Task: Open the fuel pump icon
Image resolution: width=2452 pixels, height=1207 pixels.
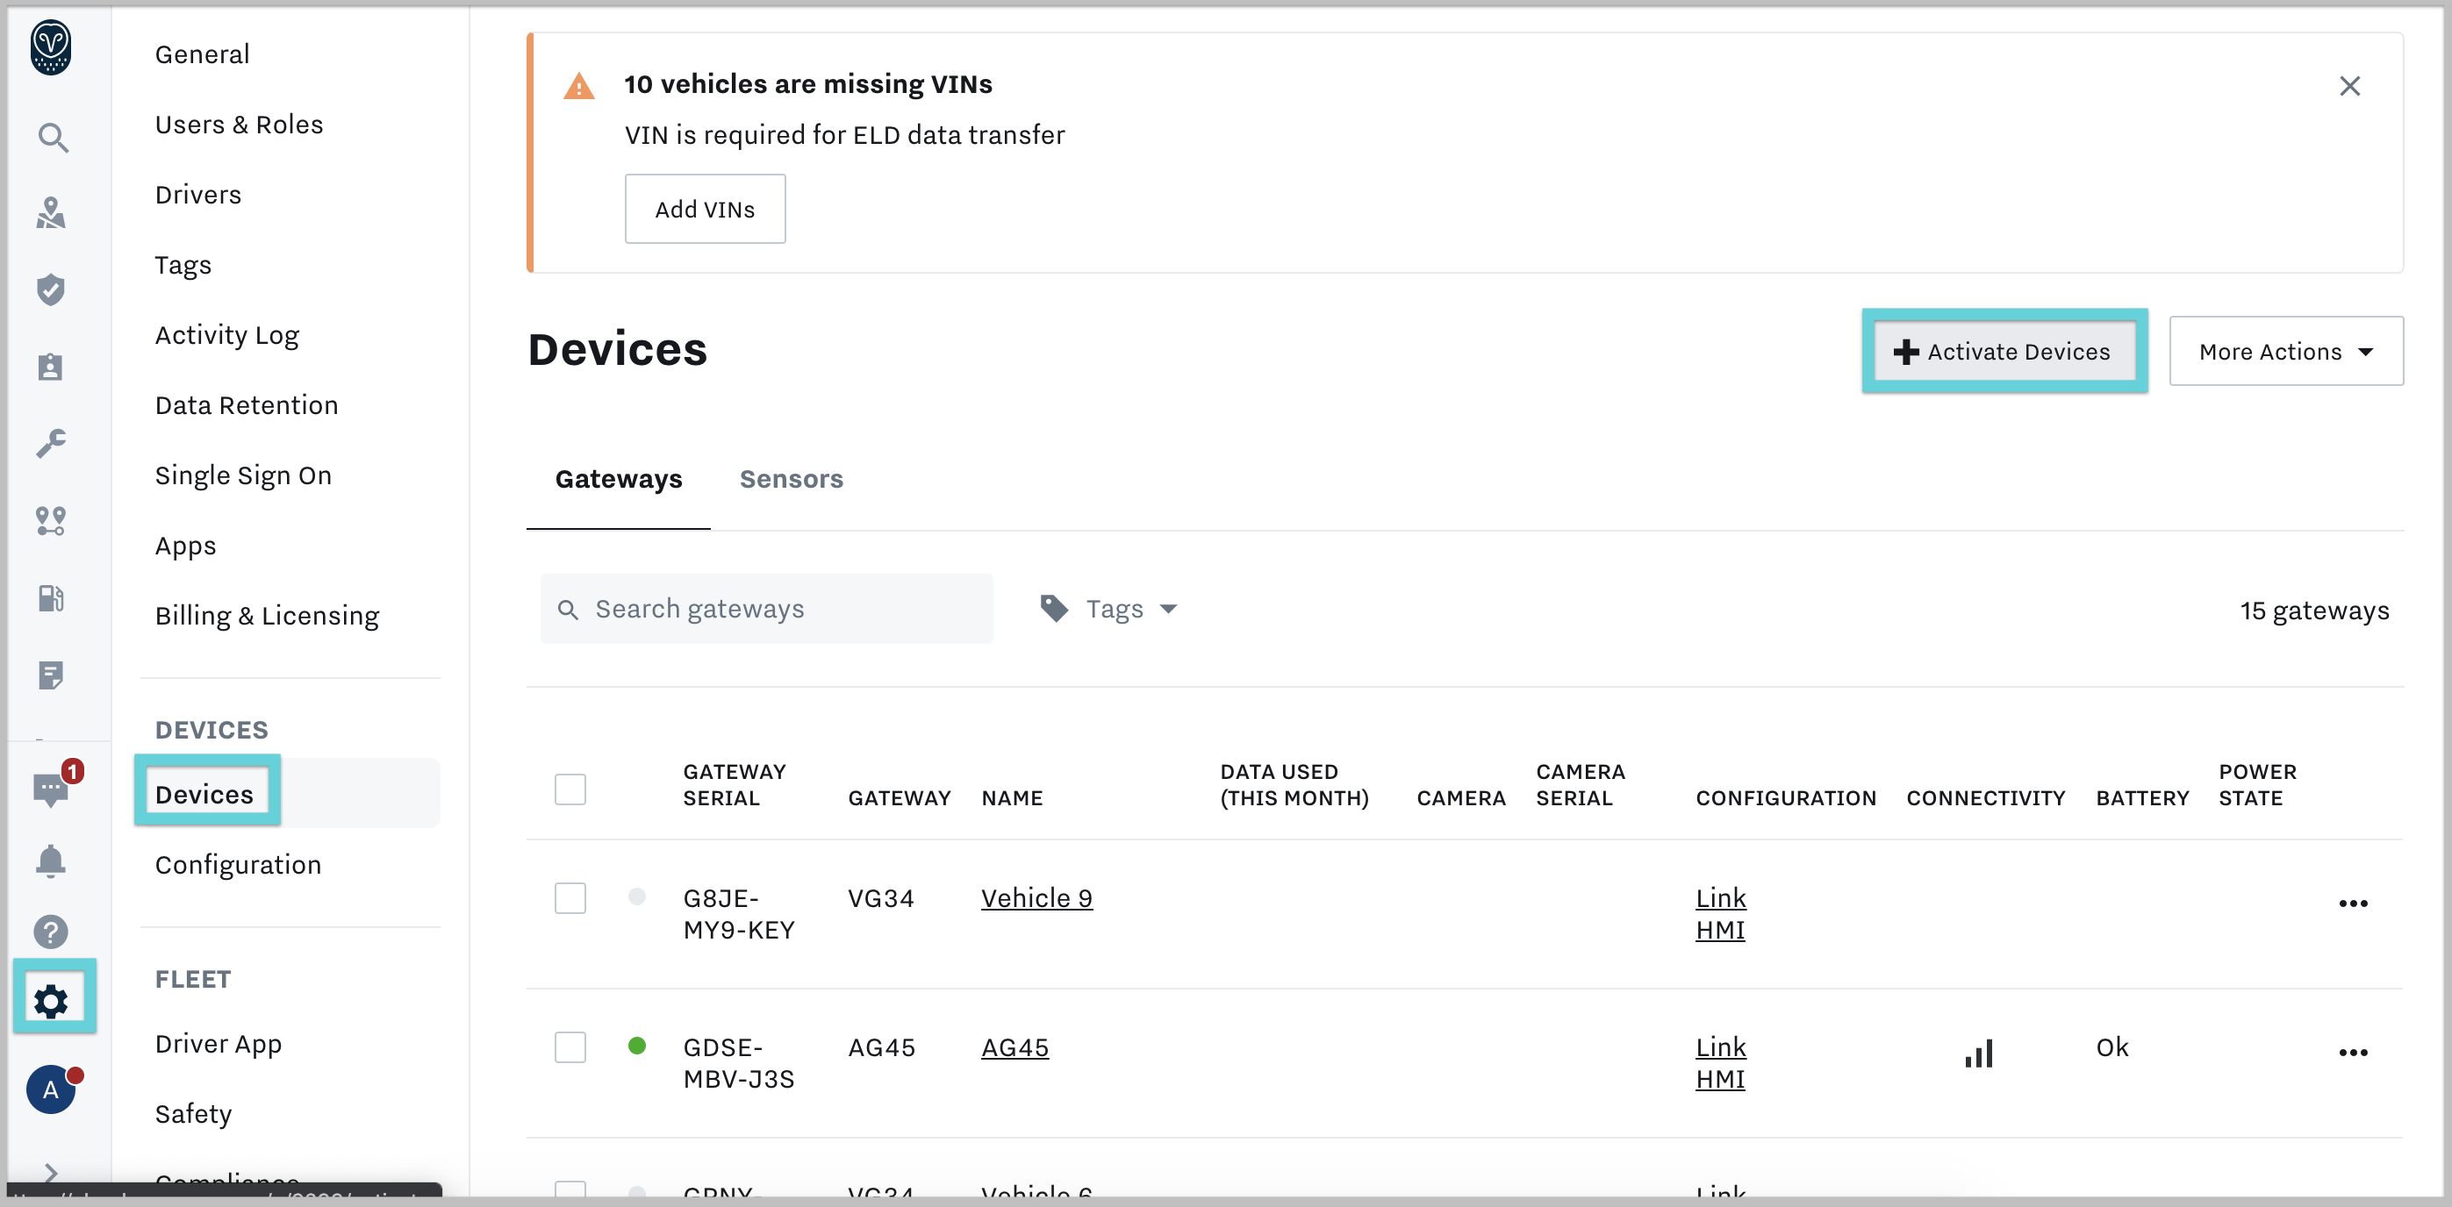Action: click(x=50, y=597)
